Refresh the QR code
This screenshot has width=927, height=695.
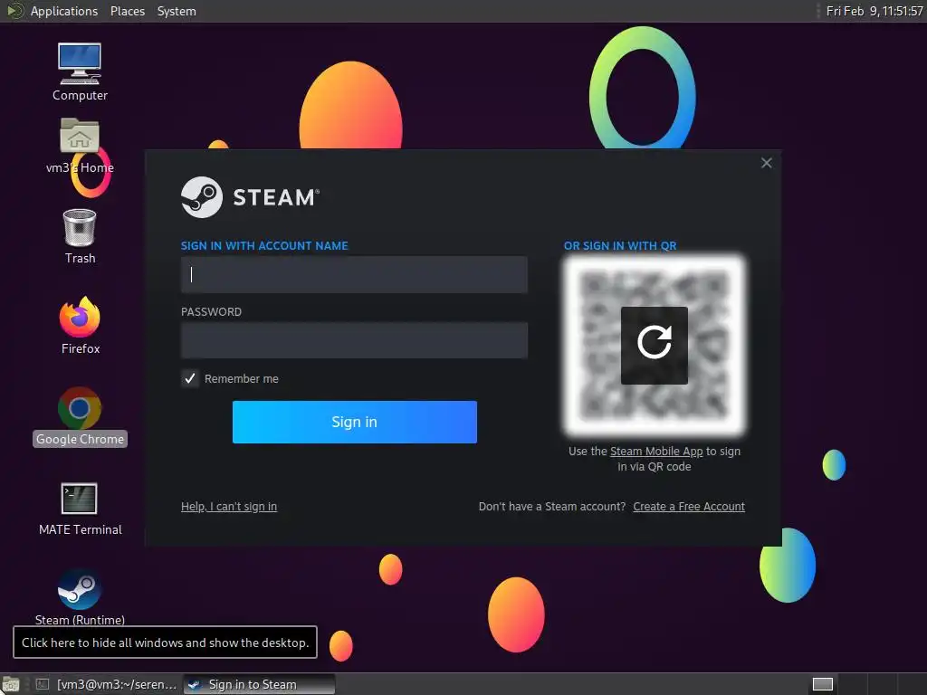coord(654,345)
